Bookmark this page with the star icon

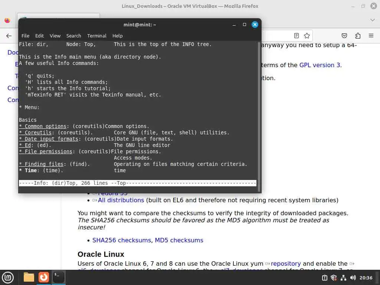(x=307, y=36)
